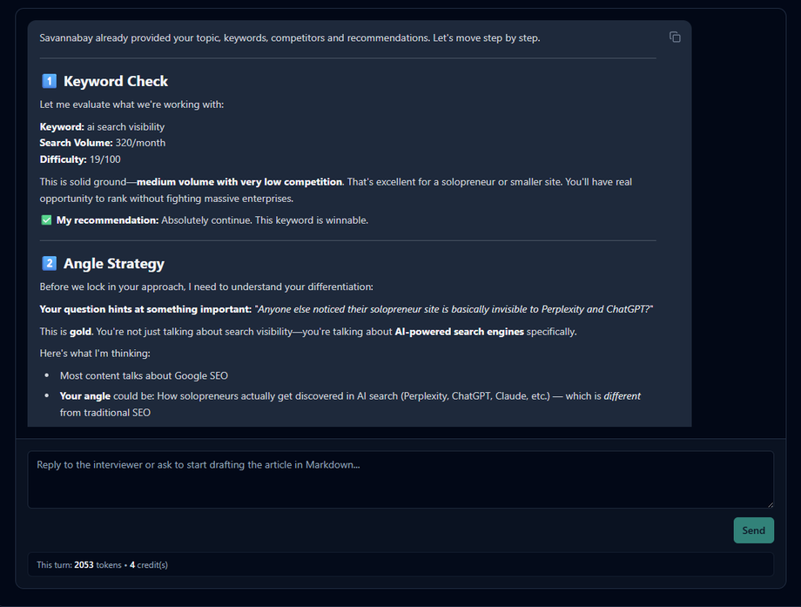Click the bold "medium volume with very low competition" text
Viewport: 801px width, 607px height.
pyautogui.click(x=239, y=182)
